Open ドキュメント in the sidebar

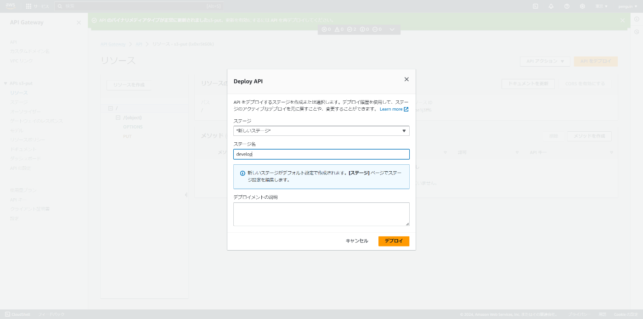(x=23, y=149)
